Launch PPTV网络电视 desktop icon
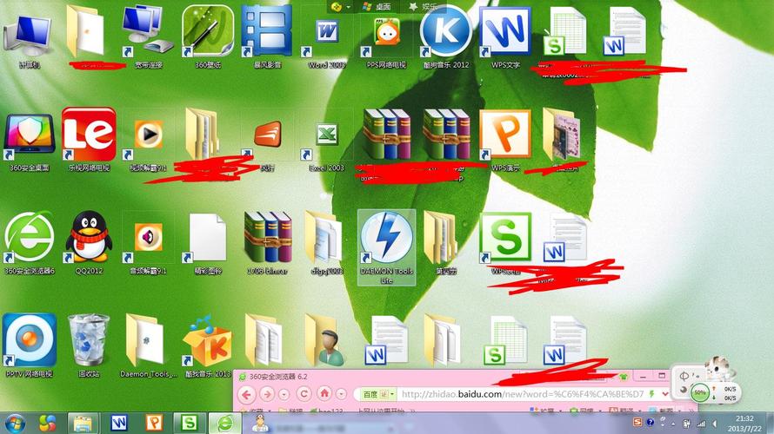The width and height of the screenshot is (774, 434). [x=29, y=340]
